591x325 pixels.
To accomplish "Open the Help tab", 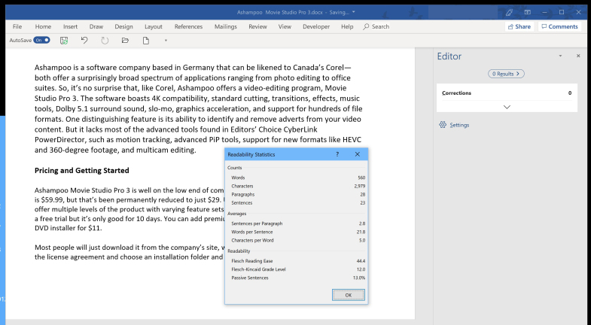I will pos(347,26).
